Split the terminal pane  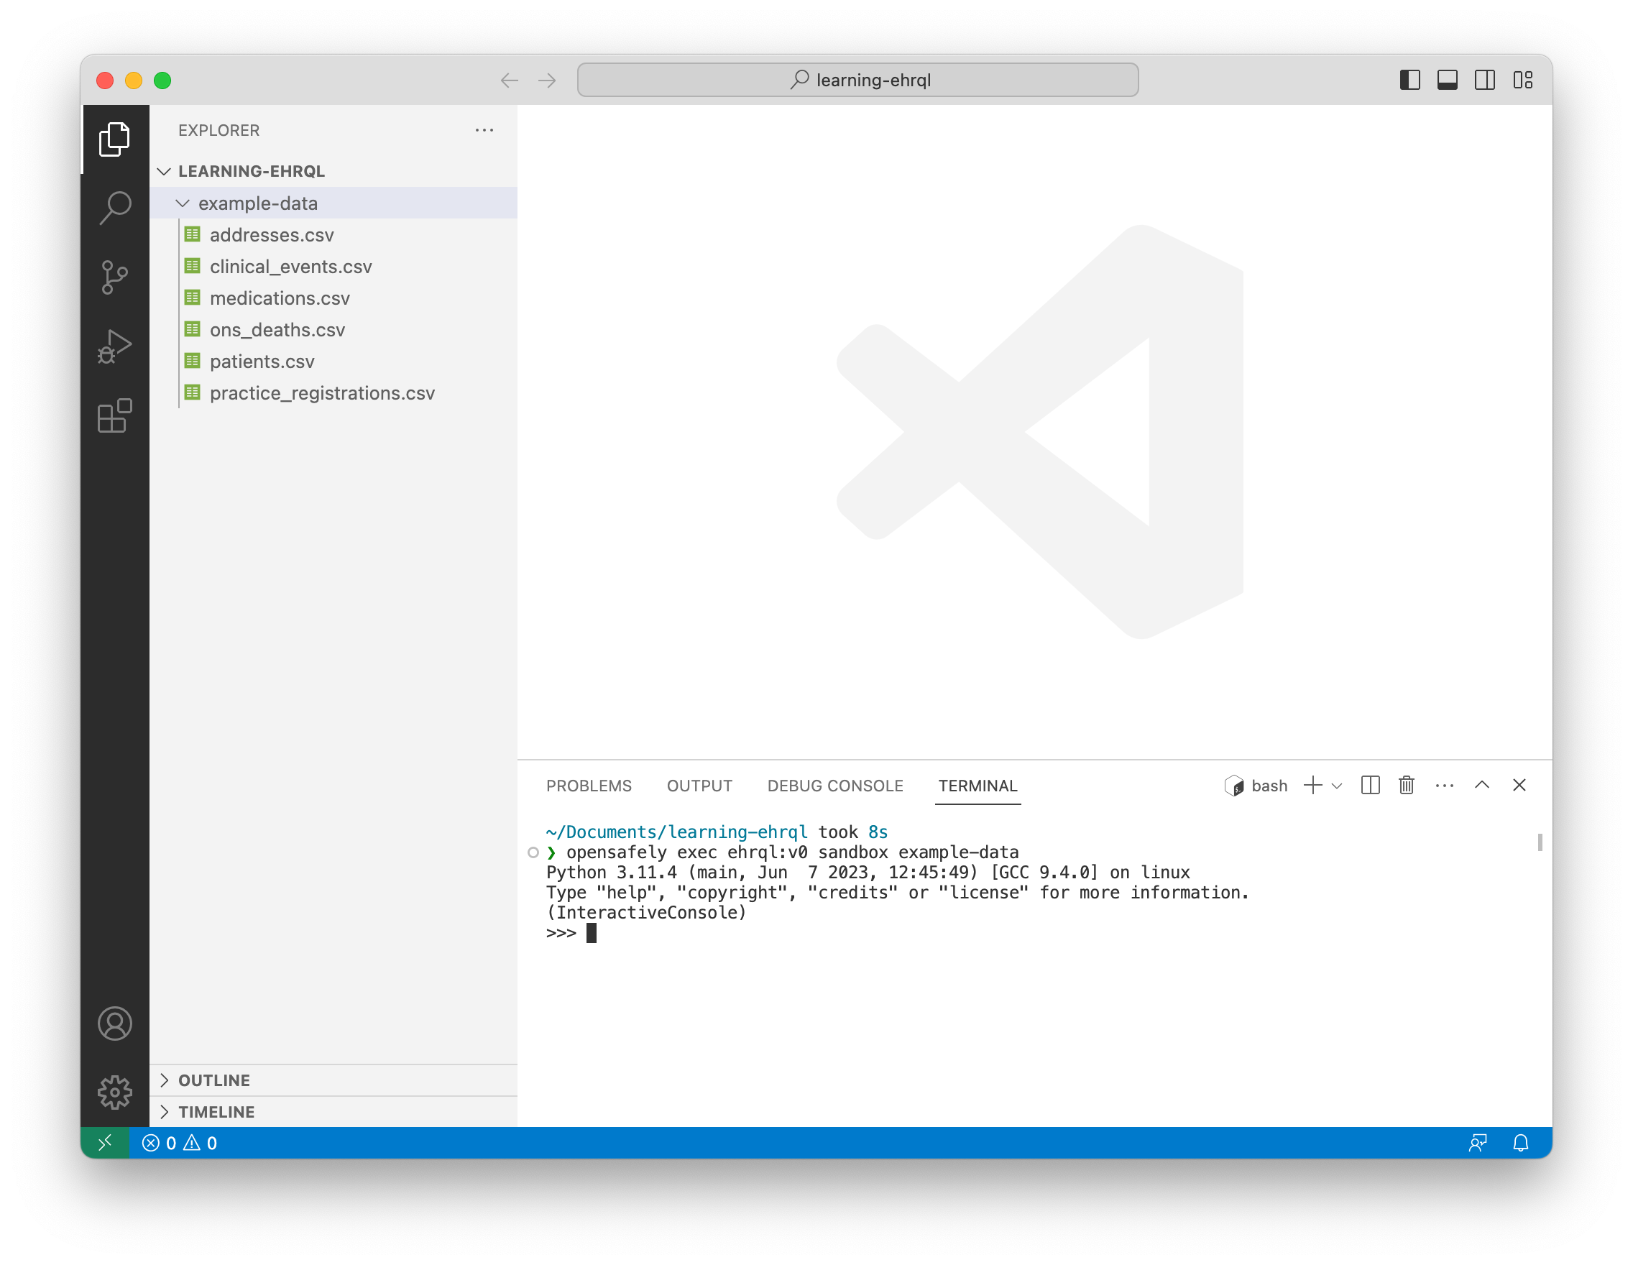(1370, 785)
